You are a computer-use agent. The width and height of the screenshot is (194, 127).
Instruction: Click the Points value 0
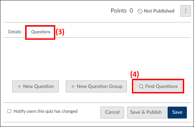[131, 11]
